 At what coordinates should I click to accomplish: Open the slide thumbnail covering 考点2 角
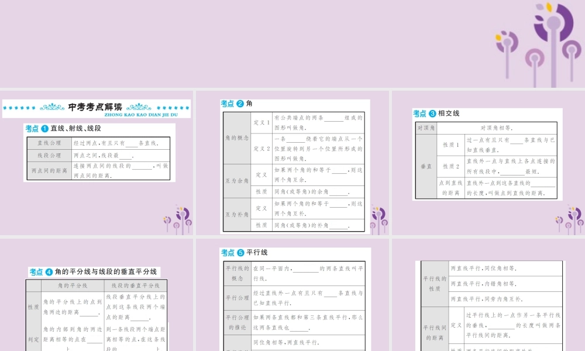point(292,163)
